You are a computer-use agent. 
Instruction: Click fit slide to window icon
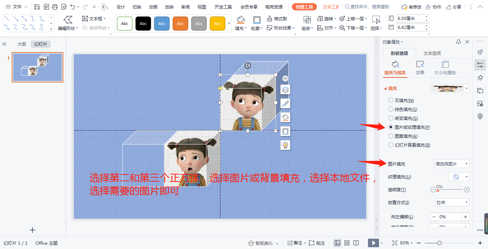click(394, 243)
